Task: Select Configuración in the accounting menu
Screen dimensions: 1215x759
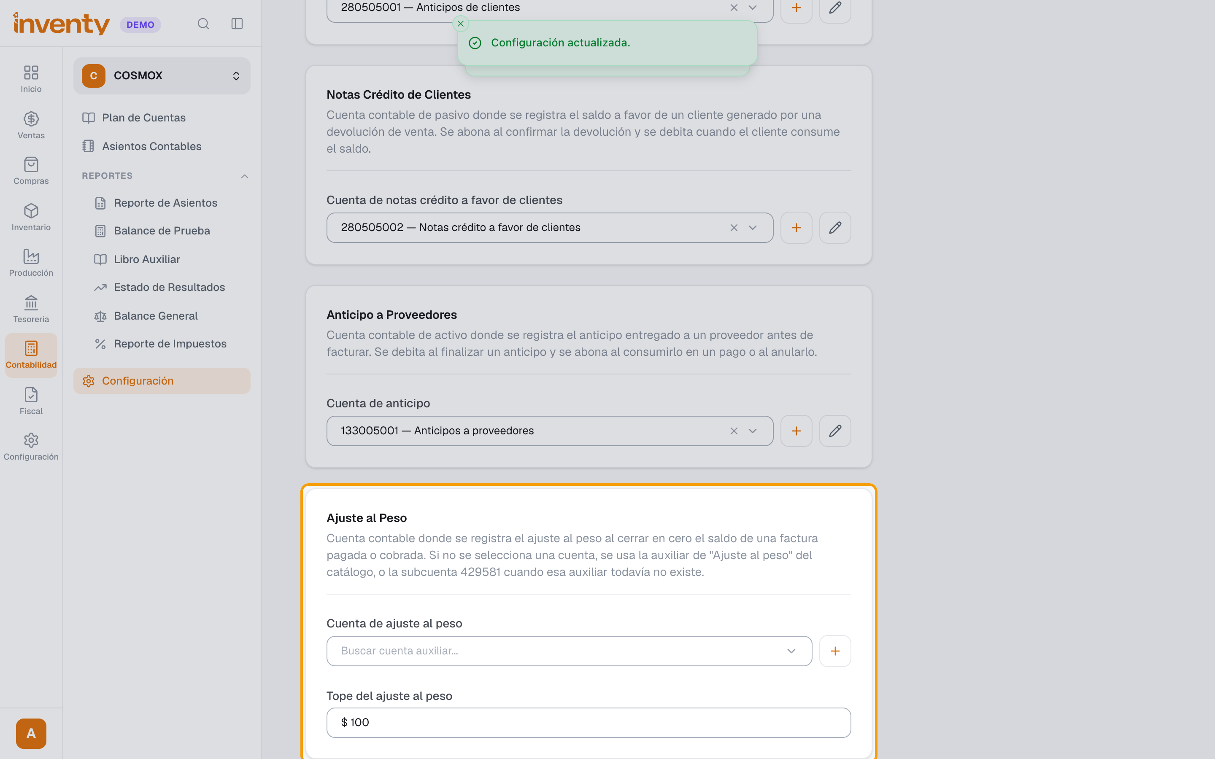Action: pyautogui.click(x=162, y=381)
